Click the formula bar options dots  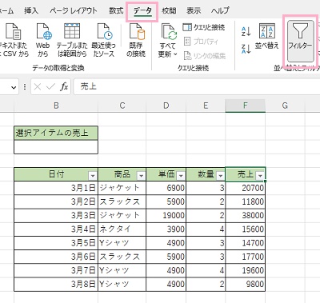25,86
